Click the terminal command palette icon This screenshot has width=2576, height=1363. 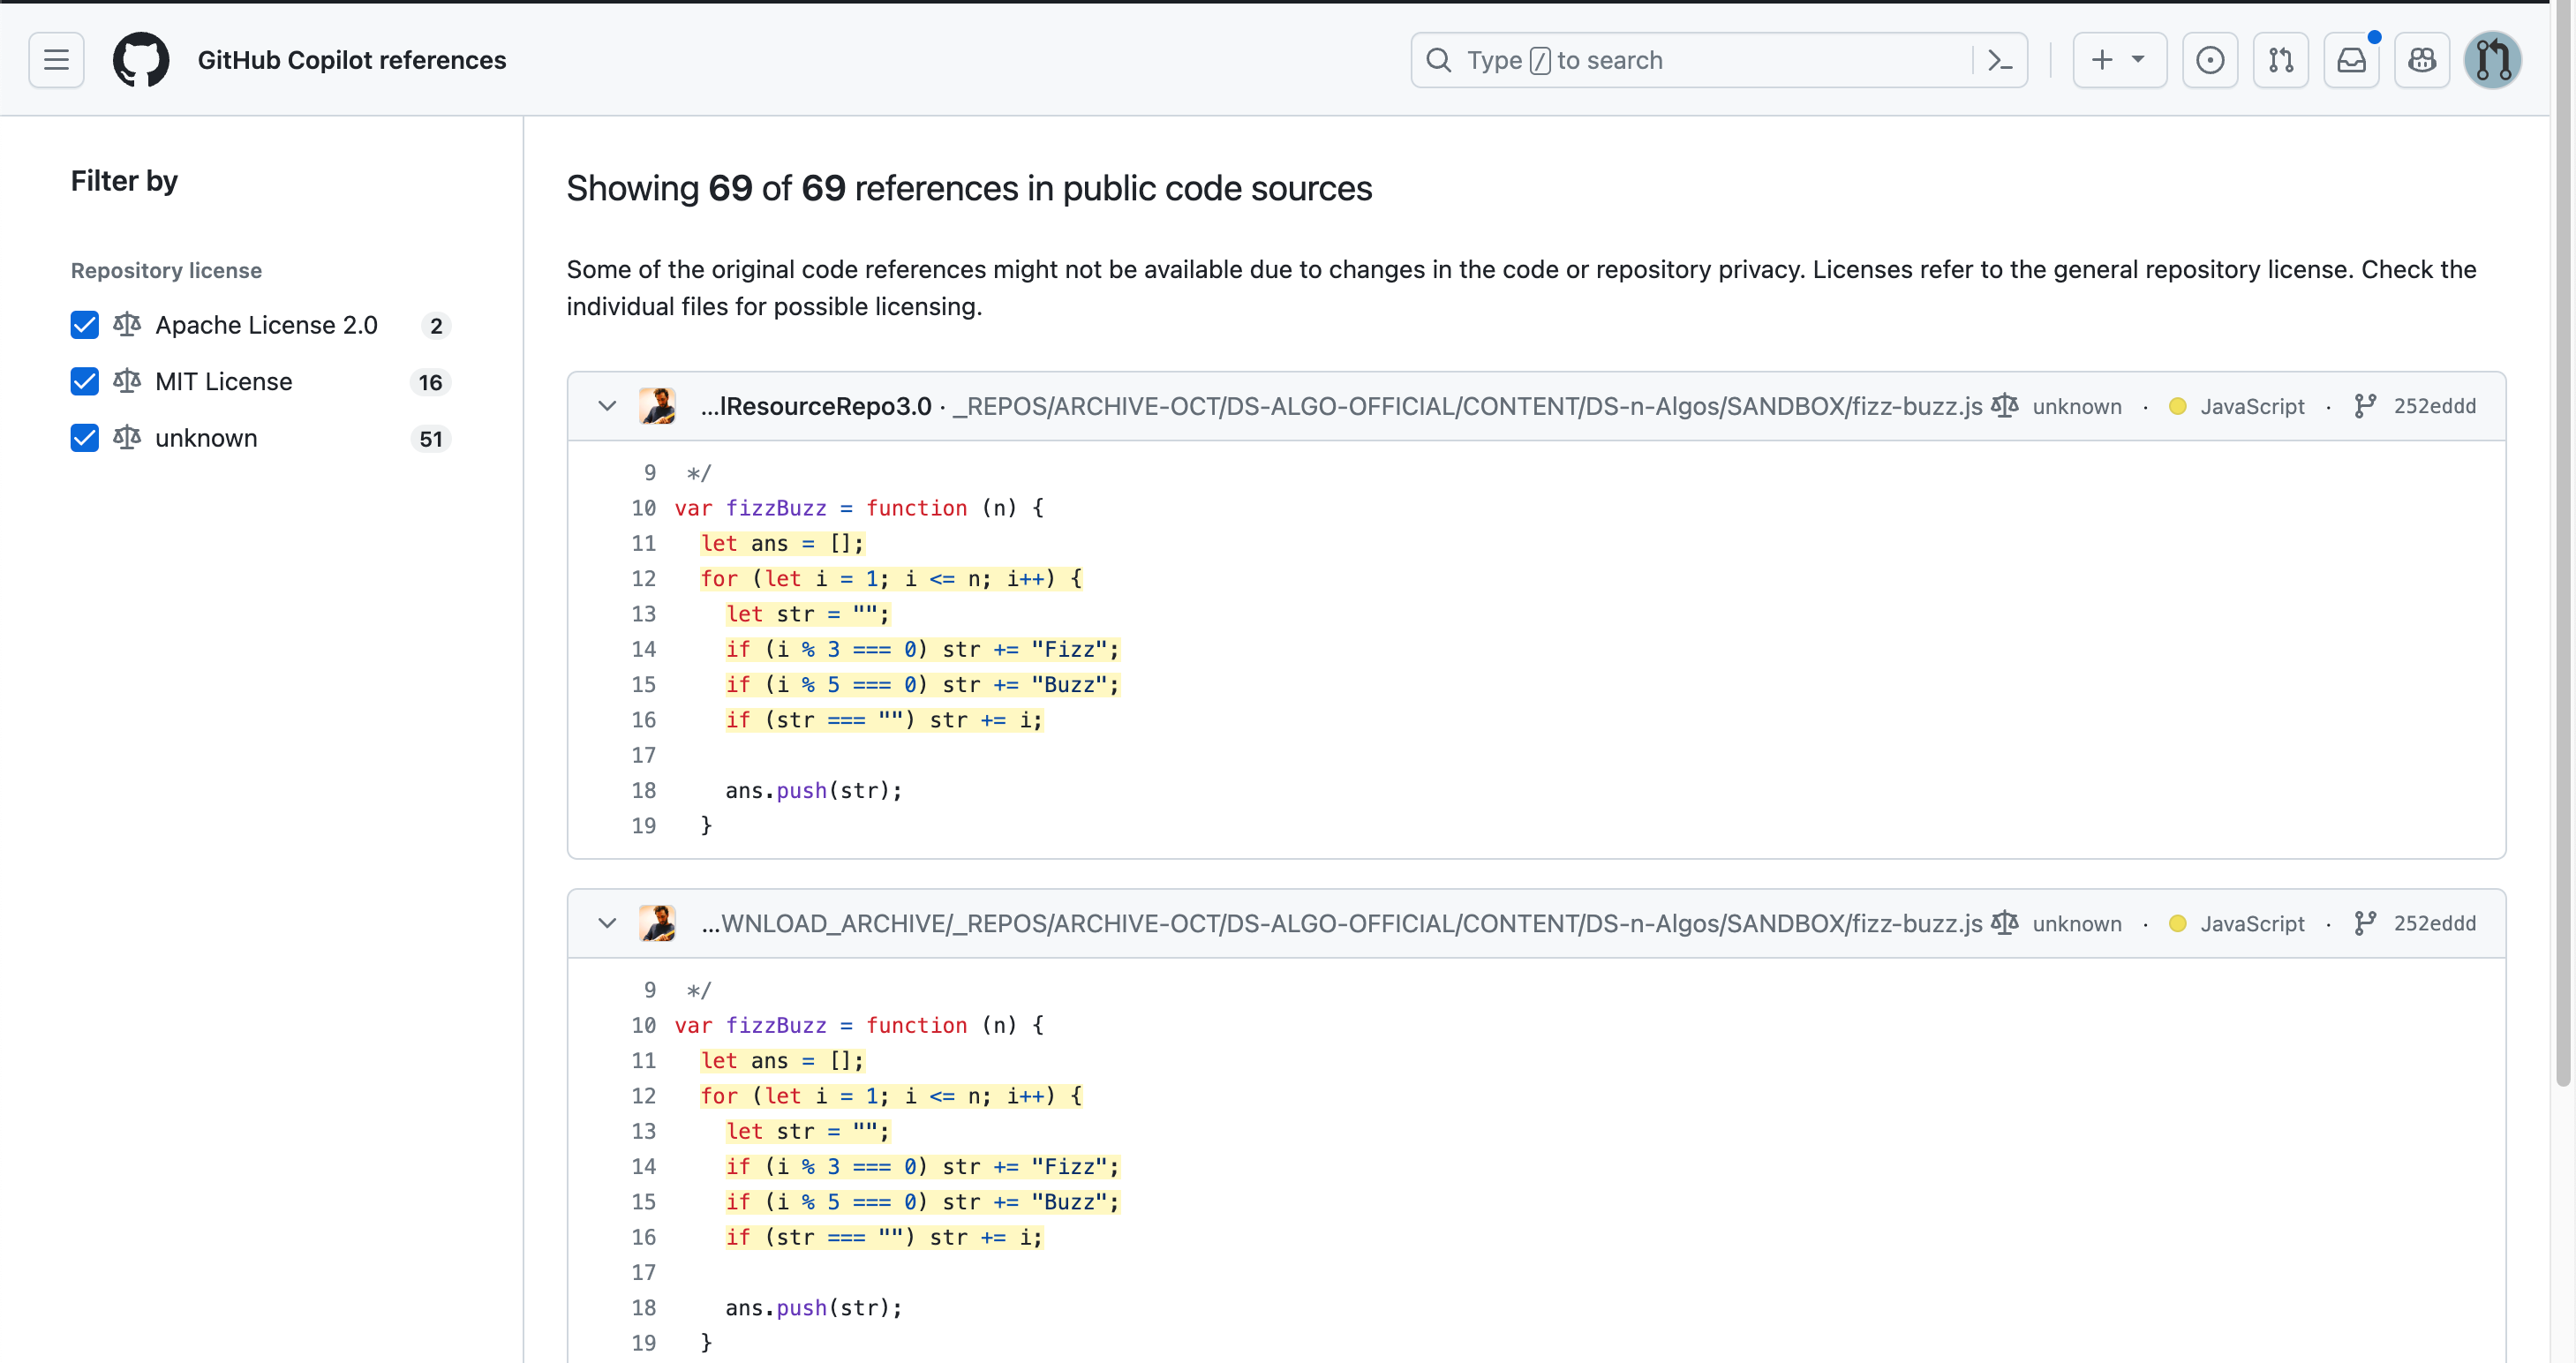click(x=2002, y=60)
